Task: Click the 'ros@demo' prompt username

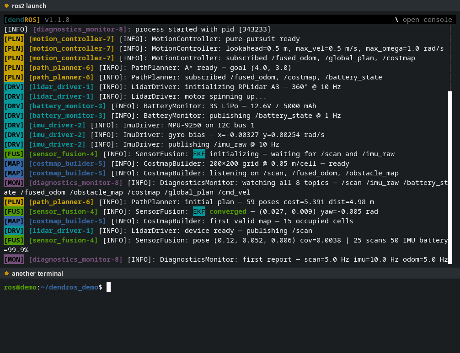Action: click(x=20, y=287)
